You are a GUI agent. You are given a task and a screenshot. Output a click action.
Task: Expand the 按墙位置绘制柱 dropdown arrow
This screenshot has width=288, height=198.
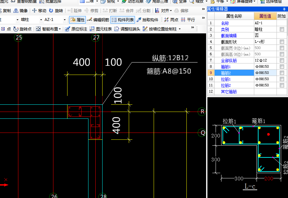click(180, 29)
